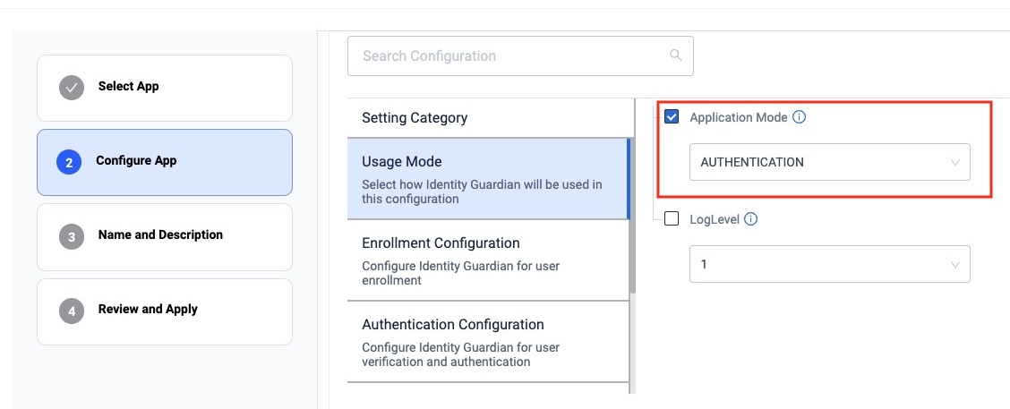Go to Name and Description step
The image size is (1010, 409).
tap(164, 236)
